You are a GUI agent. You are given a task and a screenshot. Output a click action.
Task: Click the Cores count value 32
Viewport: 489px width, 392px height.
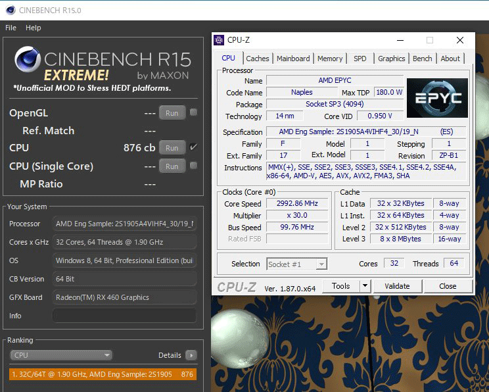click(394, 263)
